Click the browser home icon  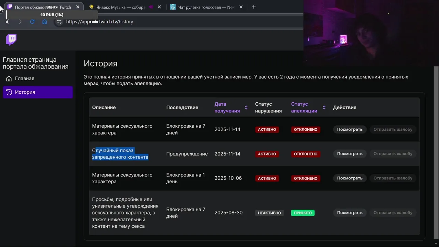click(45, 22)
